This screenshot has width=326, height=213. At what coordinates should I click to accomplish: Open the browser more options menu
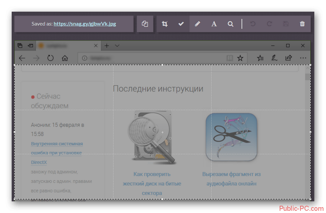(x=303, y=58)
